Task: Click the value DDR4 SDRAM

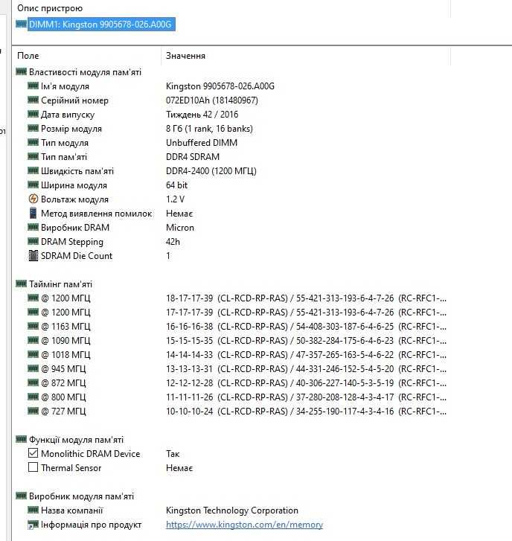Action: (193, 157)
